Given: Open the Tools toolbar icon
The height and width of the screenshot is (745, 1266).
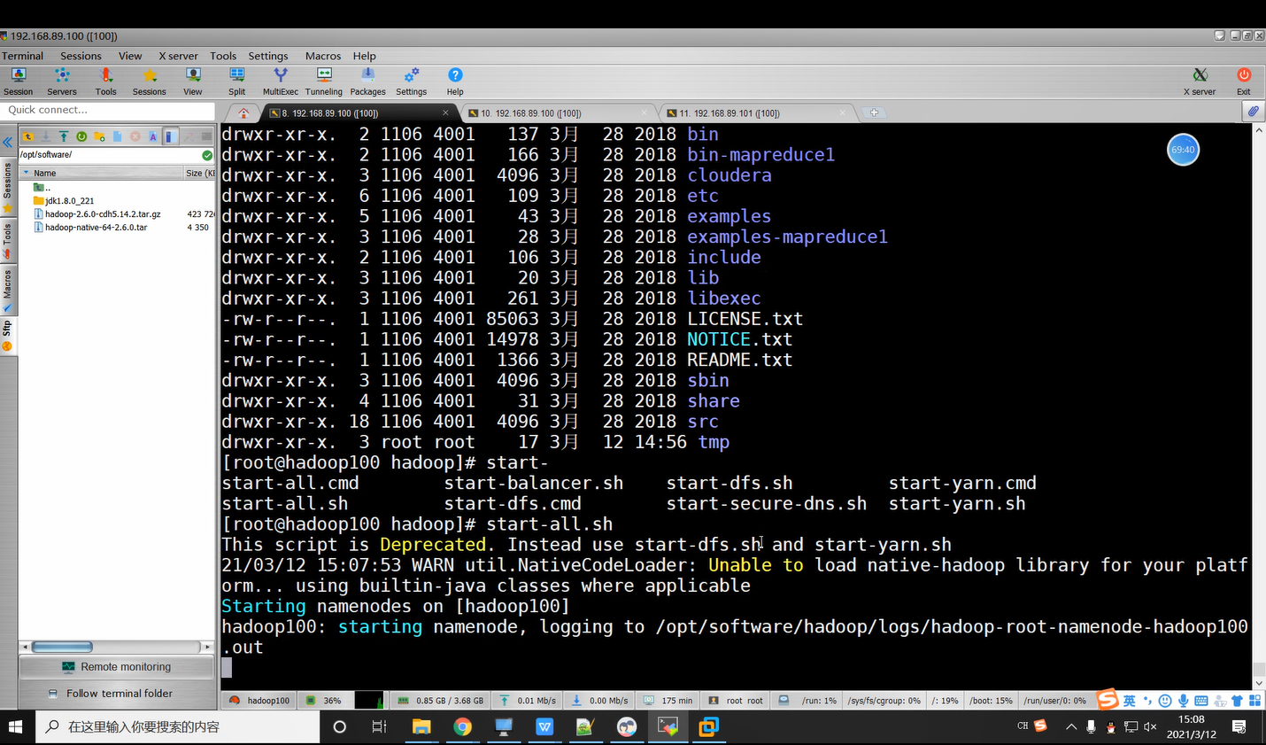Looking at the screenshot, I should tap(105, 81).
